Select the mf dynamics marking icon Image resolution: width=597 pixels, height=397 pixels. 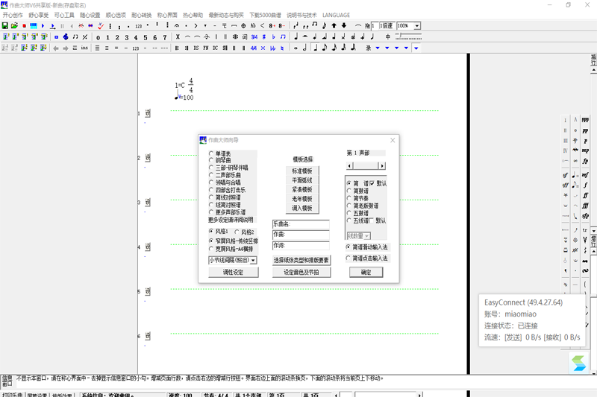click(585, 174)
